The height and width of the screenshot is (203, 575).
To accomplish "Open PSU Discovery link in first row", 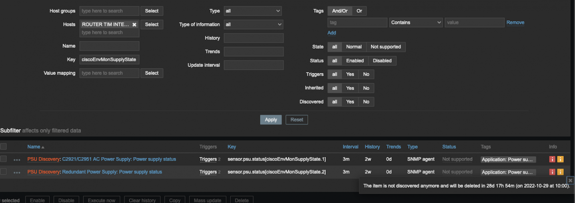I will tap(43, 159).
